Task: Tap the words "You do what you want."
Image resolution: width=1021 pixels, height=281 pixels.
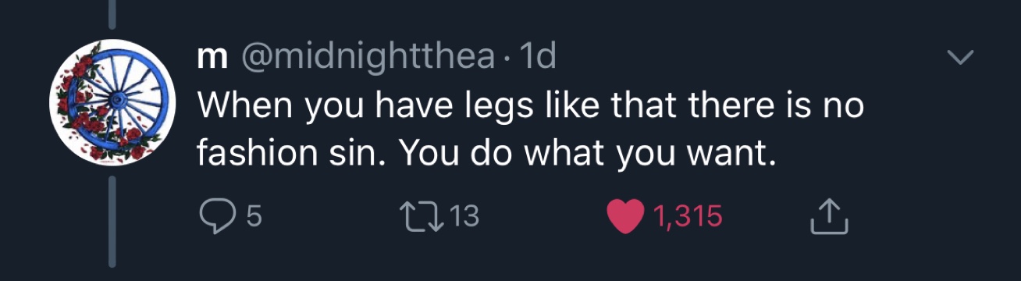Action: pyautogui.click(x=589, y=154)
